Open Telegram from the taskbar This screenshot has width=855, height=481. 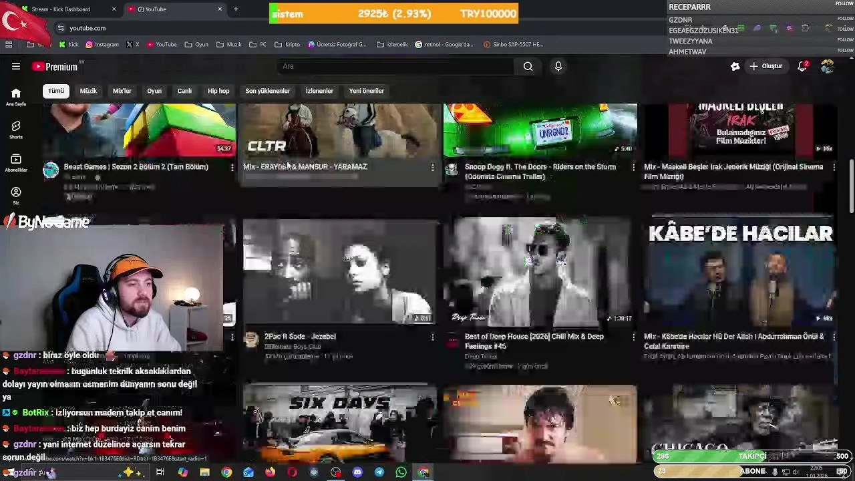379,472
